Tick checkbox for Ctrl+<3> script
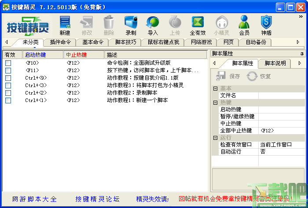 8,85
